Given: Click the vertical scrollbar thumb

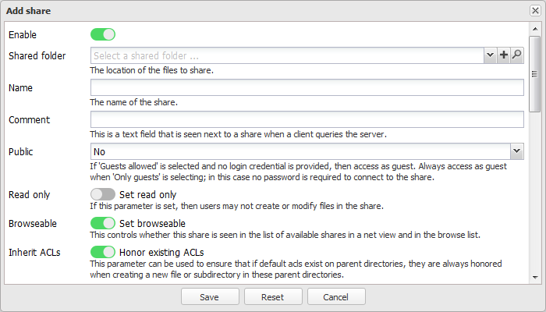Looking at the screenshot, I should (x=534, y=74).
